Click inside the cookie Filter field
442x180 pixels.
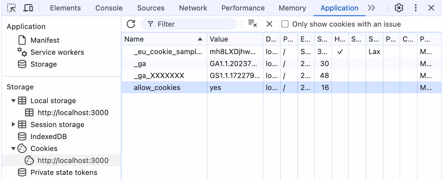point(189,24)
